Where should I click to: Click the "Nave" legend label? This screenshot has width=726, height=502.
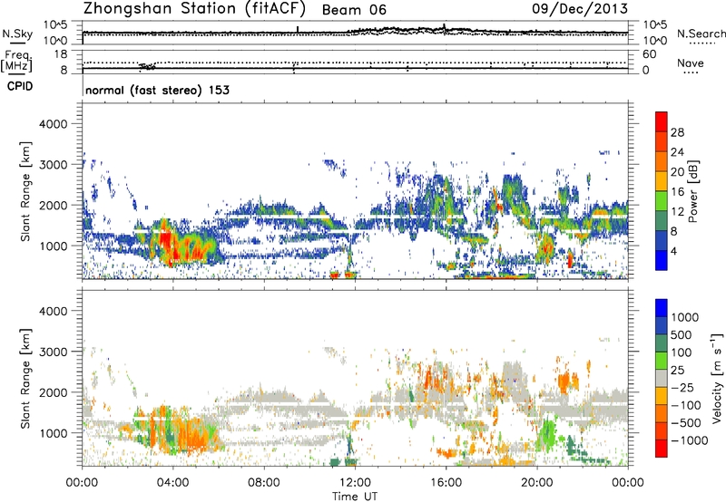pyautogui.click(x=691, y=63)
